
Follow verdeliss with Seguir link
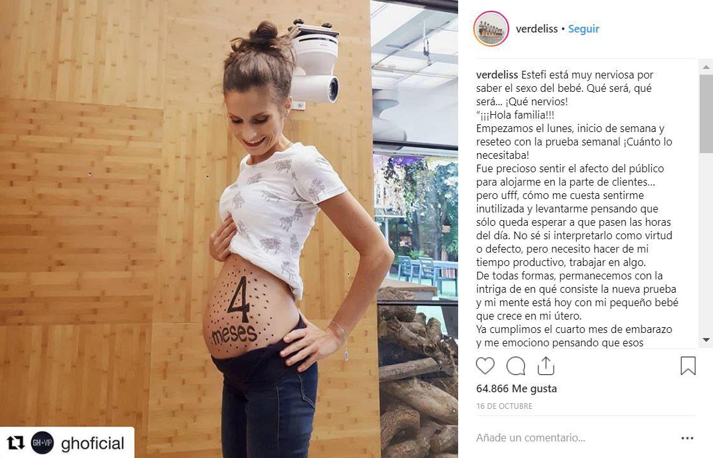(584, 29)
